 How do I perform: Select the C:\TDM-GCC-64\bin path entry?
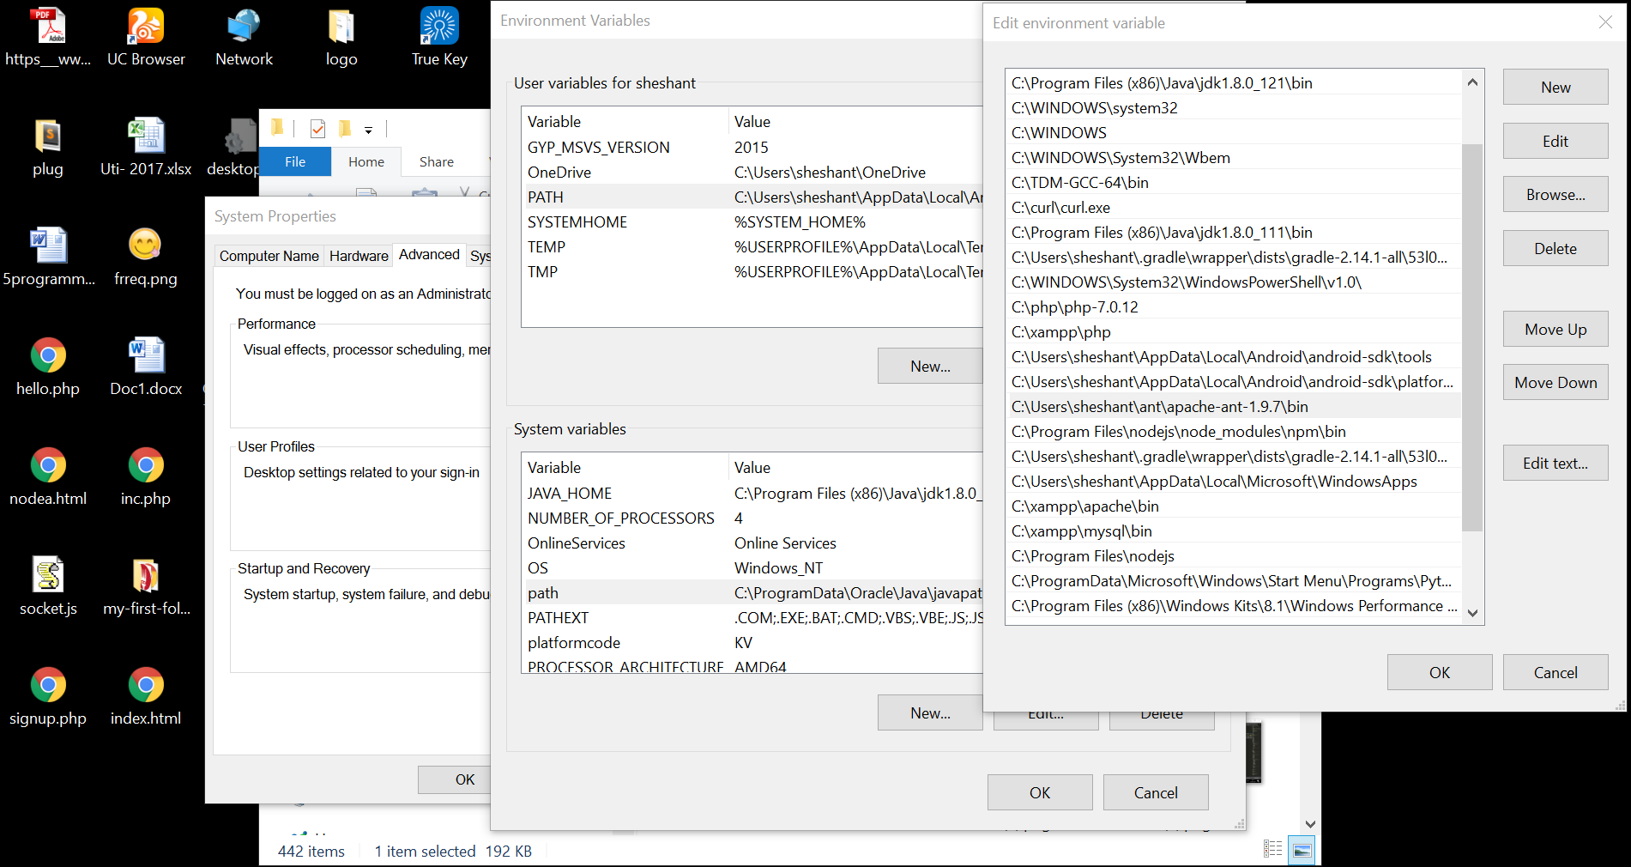pyautogui.click(x=1233, y=183)
